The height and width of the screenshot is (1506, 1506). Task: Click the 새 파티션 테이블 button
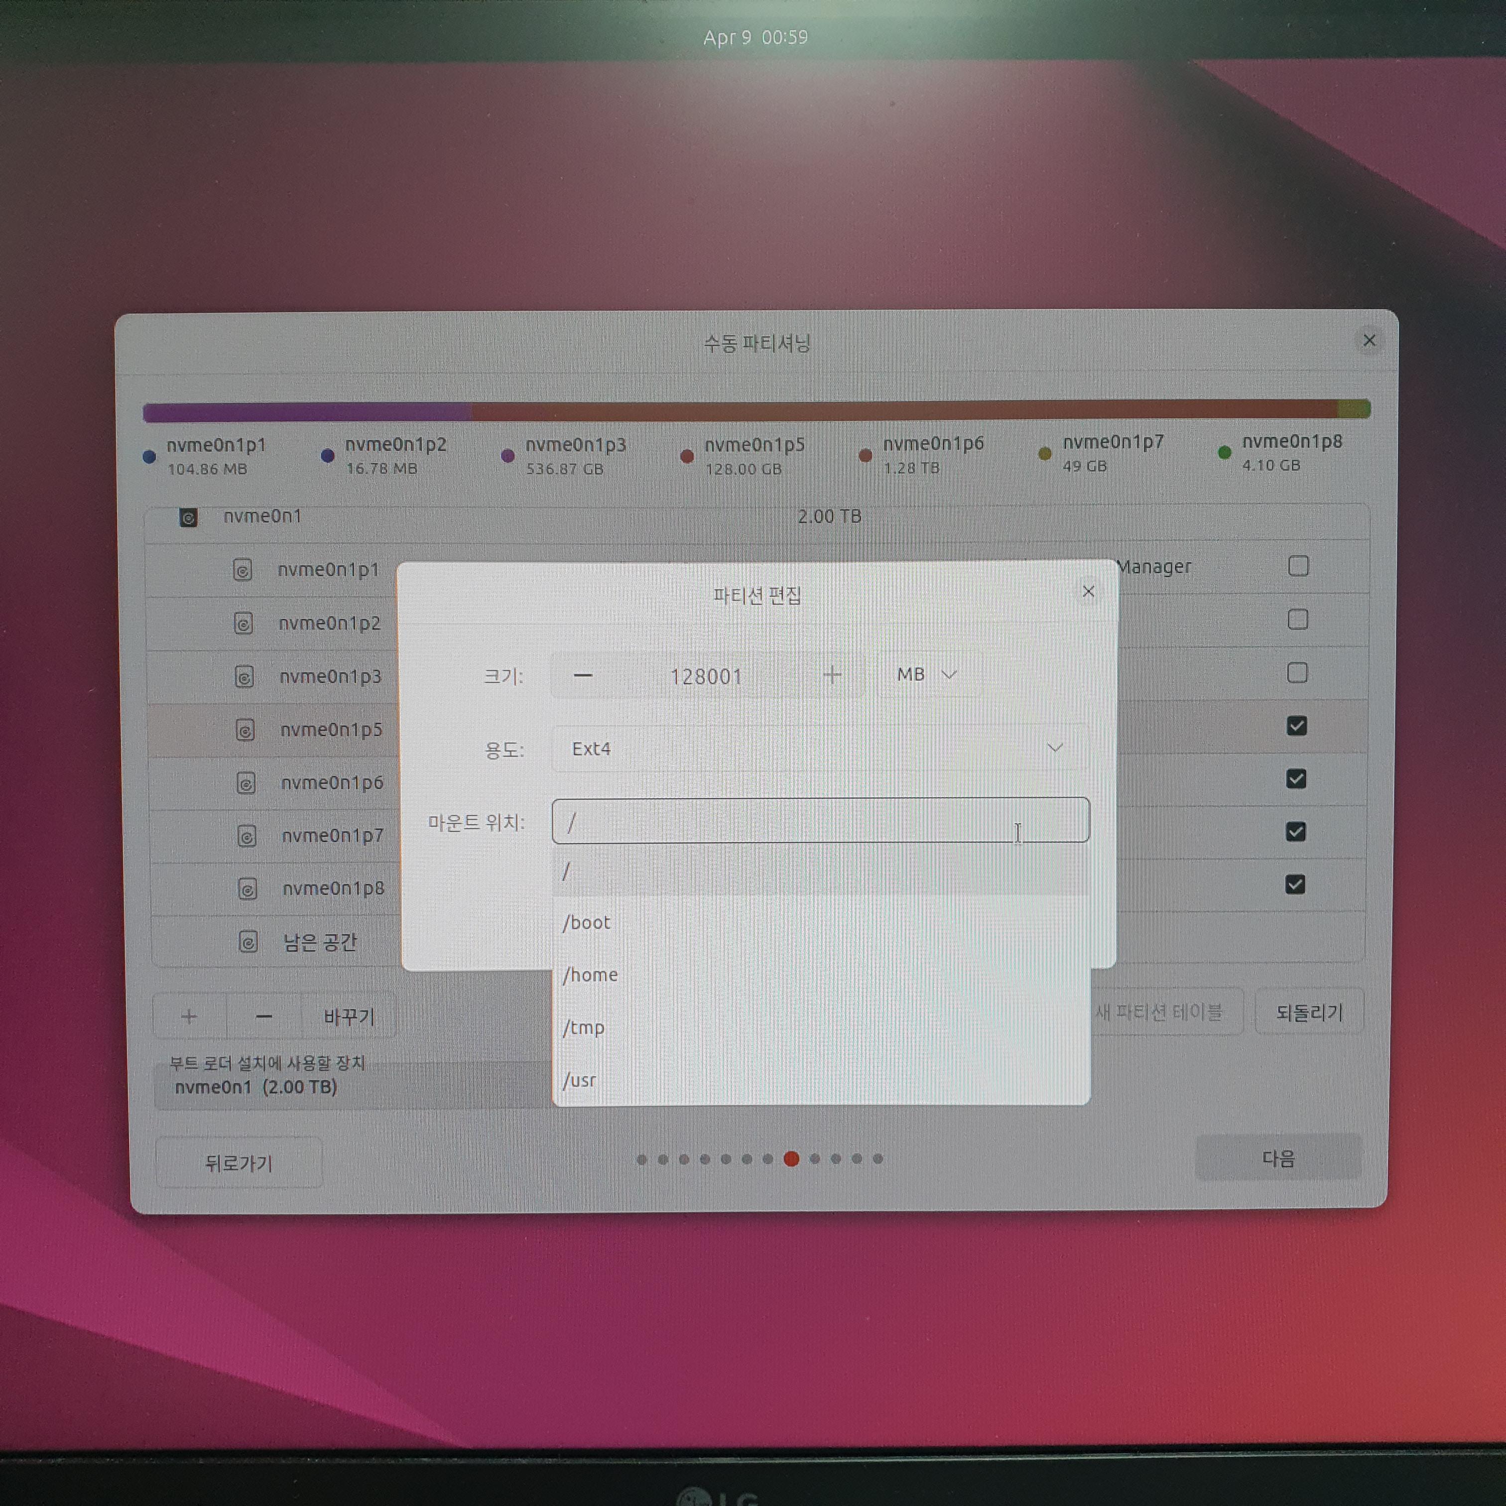(x=1159, y=1012)
